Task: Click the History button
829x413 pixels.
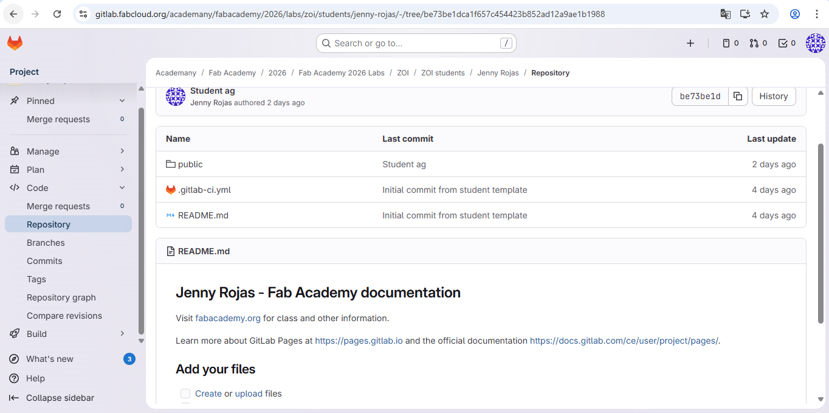Action: (x=773, y=96)
